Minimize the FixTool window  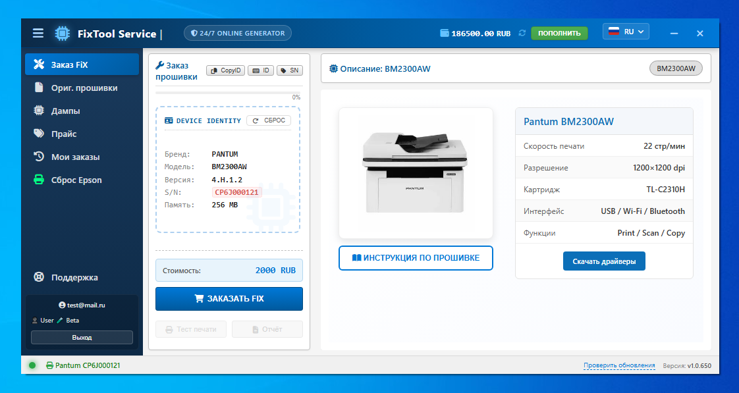[674, 34]
